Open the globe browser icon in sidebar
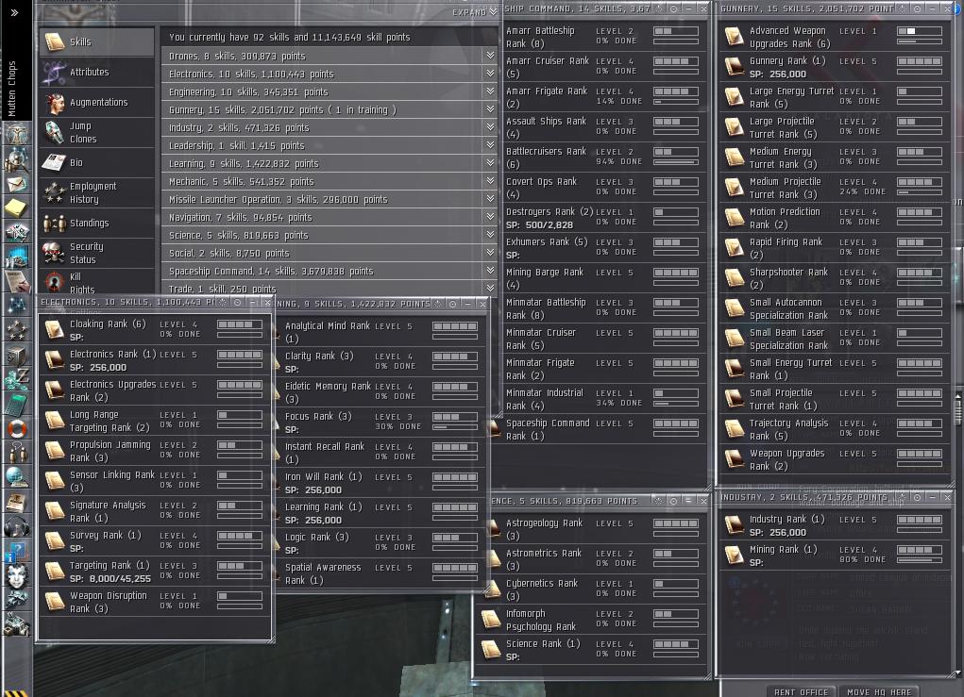 point(16,477)
